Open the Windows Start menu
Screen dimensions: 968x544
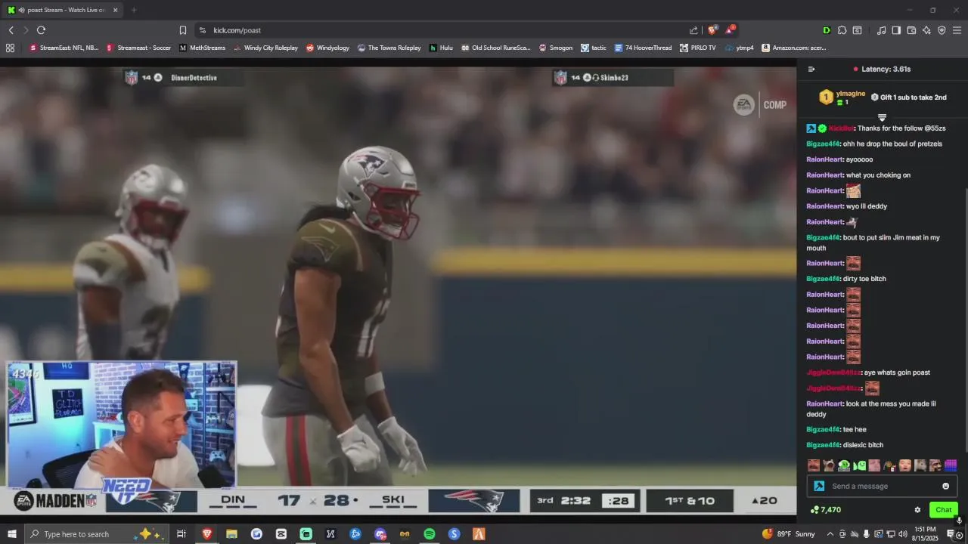pyautogui.click(x=11, y=534)
